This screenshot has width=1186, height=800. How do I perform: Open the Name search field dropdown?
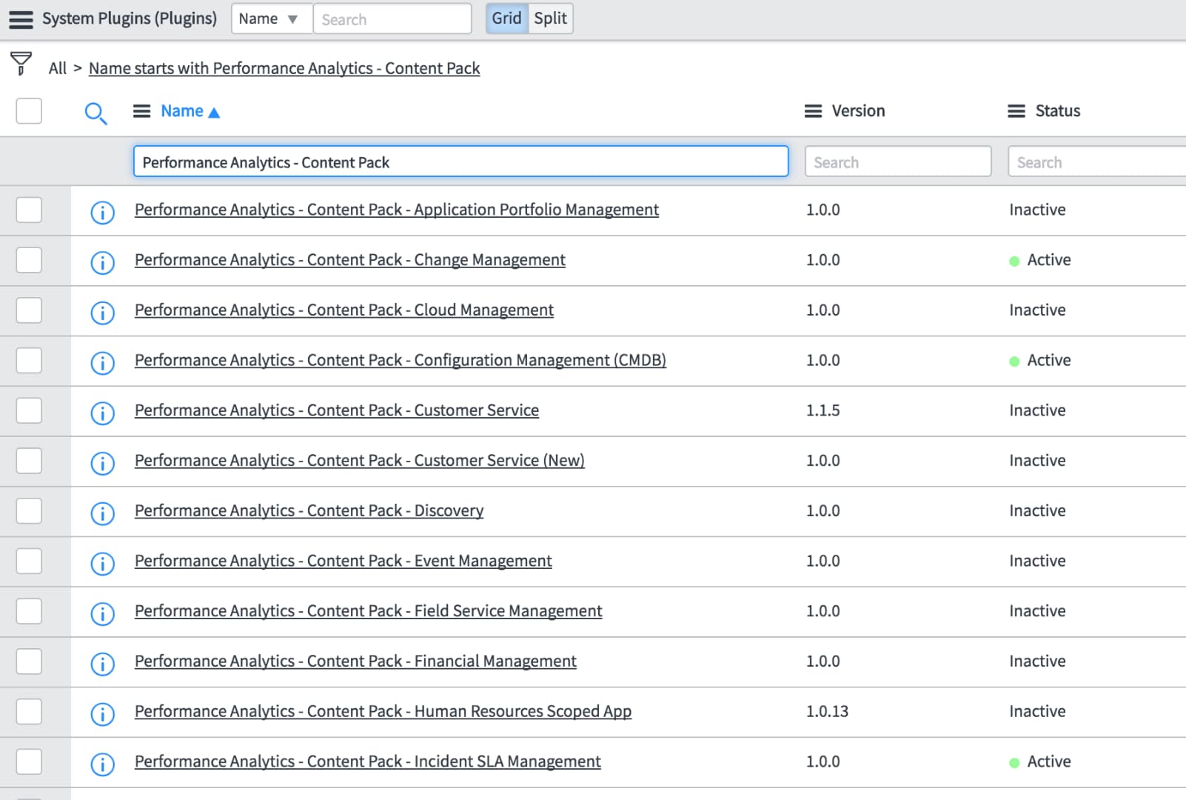coord(271,19)
